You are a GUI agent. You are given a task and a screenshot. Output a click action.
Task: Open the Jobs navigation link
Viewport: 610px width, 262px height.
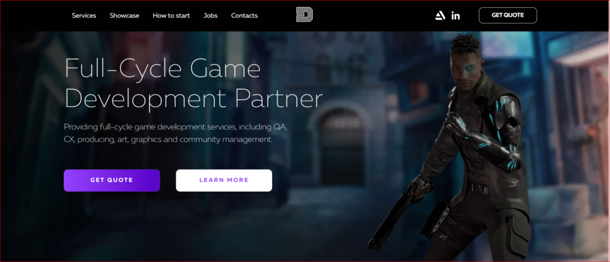click(210, 15)
